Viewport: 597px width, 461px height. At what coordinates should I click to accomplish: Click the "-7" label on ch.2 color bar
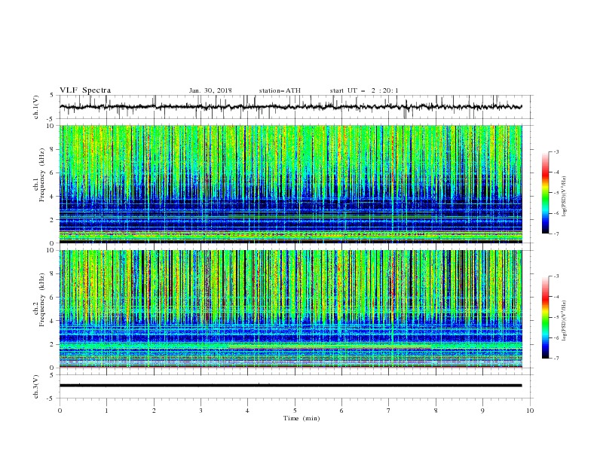556,359
